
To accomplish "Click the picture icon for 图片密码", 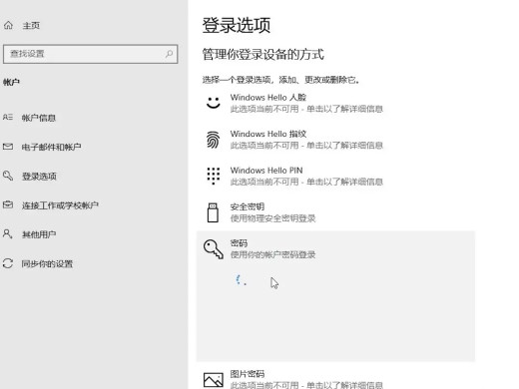I will [x=214, y=380].
